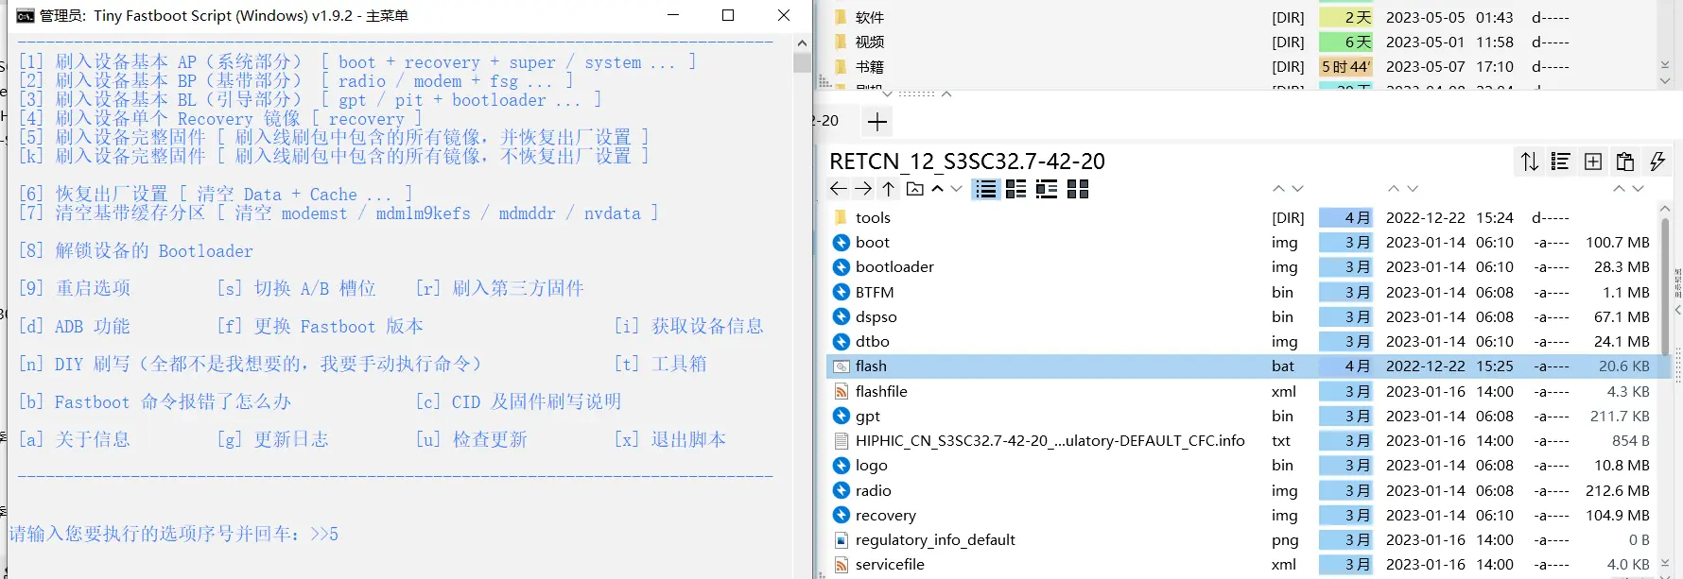Click the list-lines icon beside sort arrows
The height and width of the screenshot is (579, 1683).
pos(1561,162)
